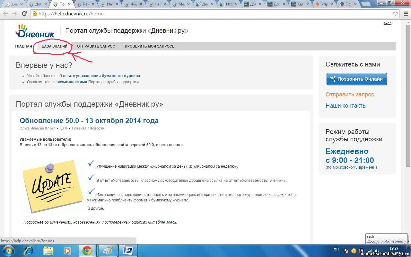Viewport: 411px width, 257px height.
Task: Click the RU language indicator
Action: 336,250
